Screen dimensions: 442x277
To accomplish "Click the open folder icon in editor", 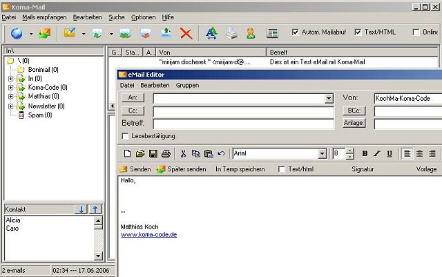I will pyautogui.click(x=140, y=153).
